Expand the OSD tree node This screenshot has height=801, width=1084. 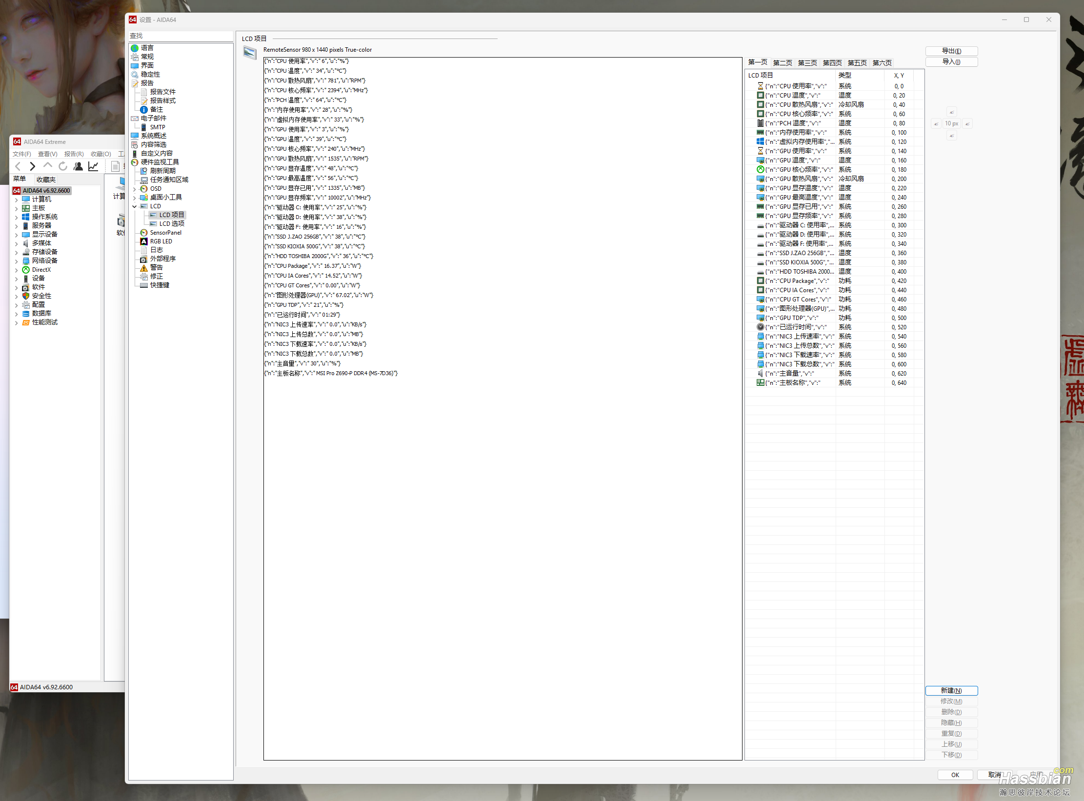click(135, 189)
